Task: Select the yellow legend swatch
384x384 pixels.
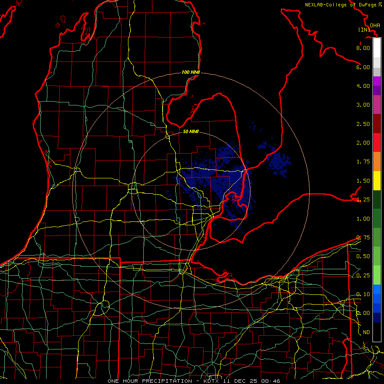Action: pos(377,180)
